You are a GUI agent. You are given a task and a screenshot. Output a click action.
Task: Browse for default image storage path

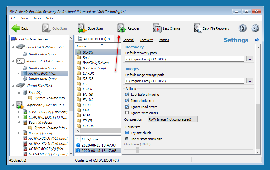coord(249,81)
